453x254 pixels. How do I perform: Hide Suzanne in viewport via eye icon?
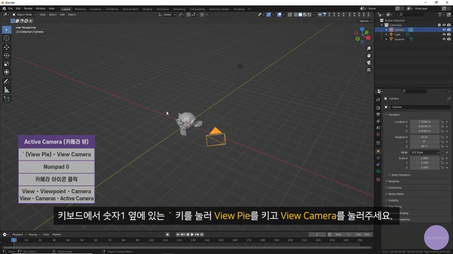(444, 39)
